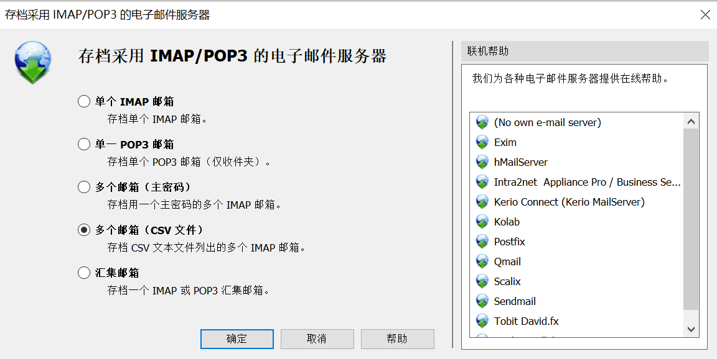Click the globe icon next to (No own e-mail server)

tap(482, 122)
